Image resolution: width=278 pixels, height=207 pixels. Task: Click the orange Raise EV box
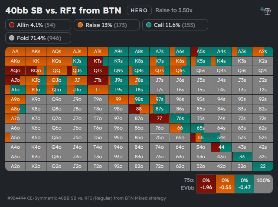click(x=225, y=184)
